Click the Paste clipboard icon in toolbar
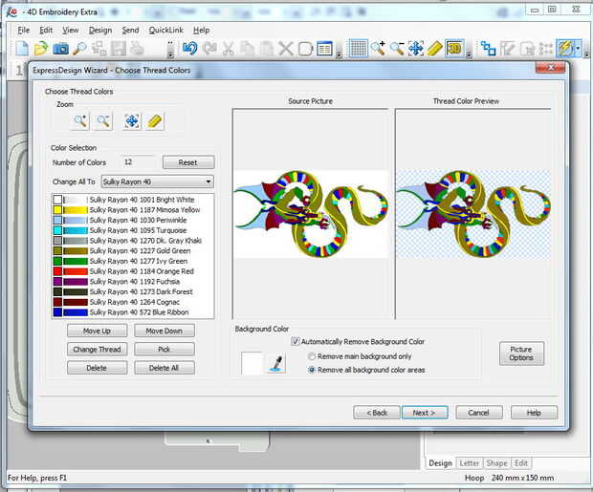The height and width of the screenshot is (492, 593). click(267, 49)
